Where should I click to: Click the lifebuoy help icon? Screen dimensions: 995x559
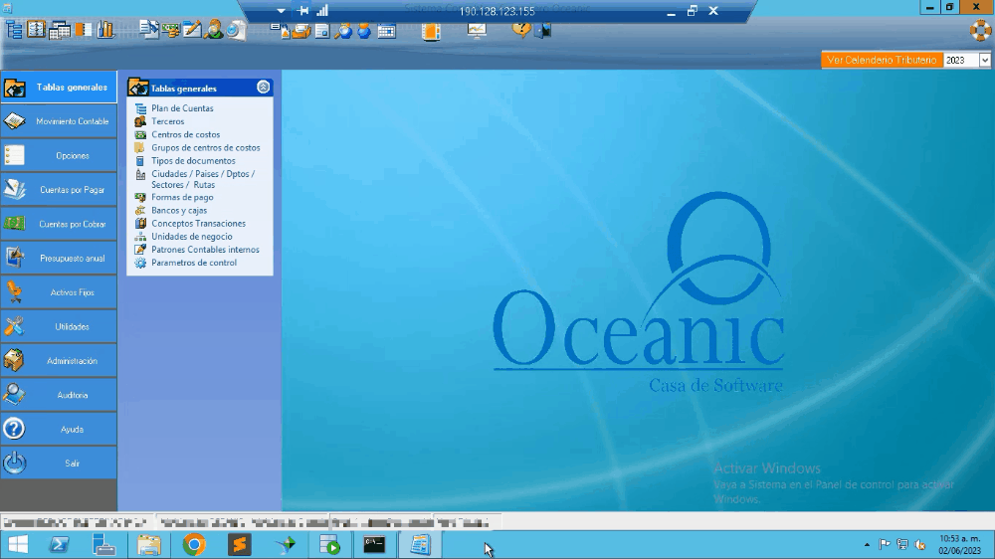point(981,30)
